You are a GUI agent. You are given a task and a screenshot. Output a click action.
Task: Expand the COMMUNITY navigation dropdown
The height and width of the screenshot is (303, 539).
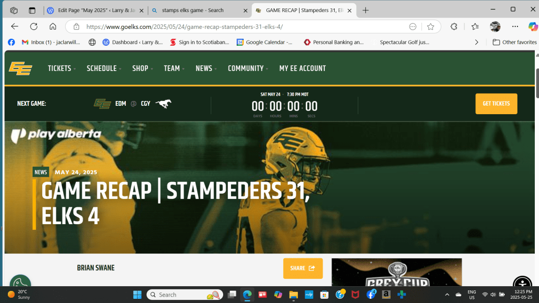[x=247, y=68]
